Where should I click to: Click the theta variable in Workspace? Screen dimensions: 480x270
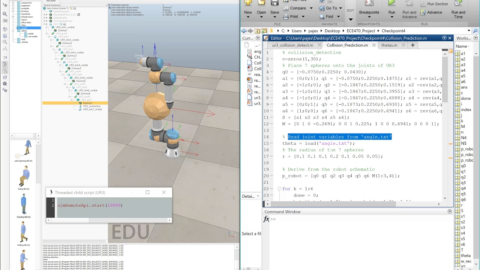coord(466,256)
